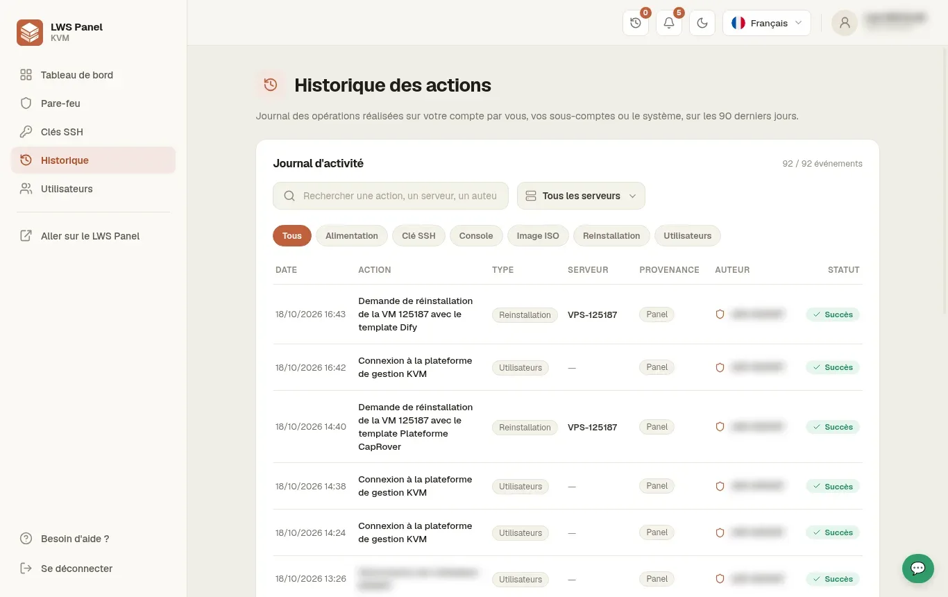Apply the Utilisateurs filter chip
Viewport: 948px width, 597px height.
click(x=688, y=236)
